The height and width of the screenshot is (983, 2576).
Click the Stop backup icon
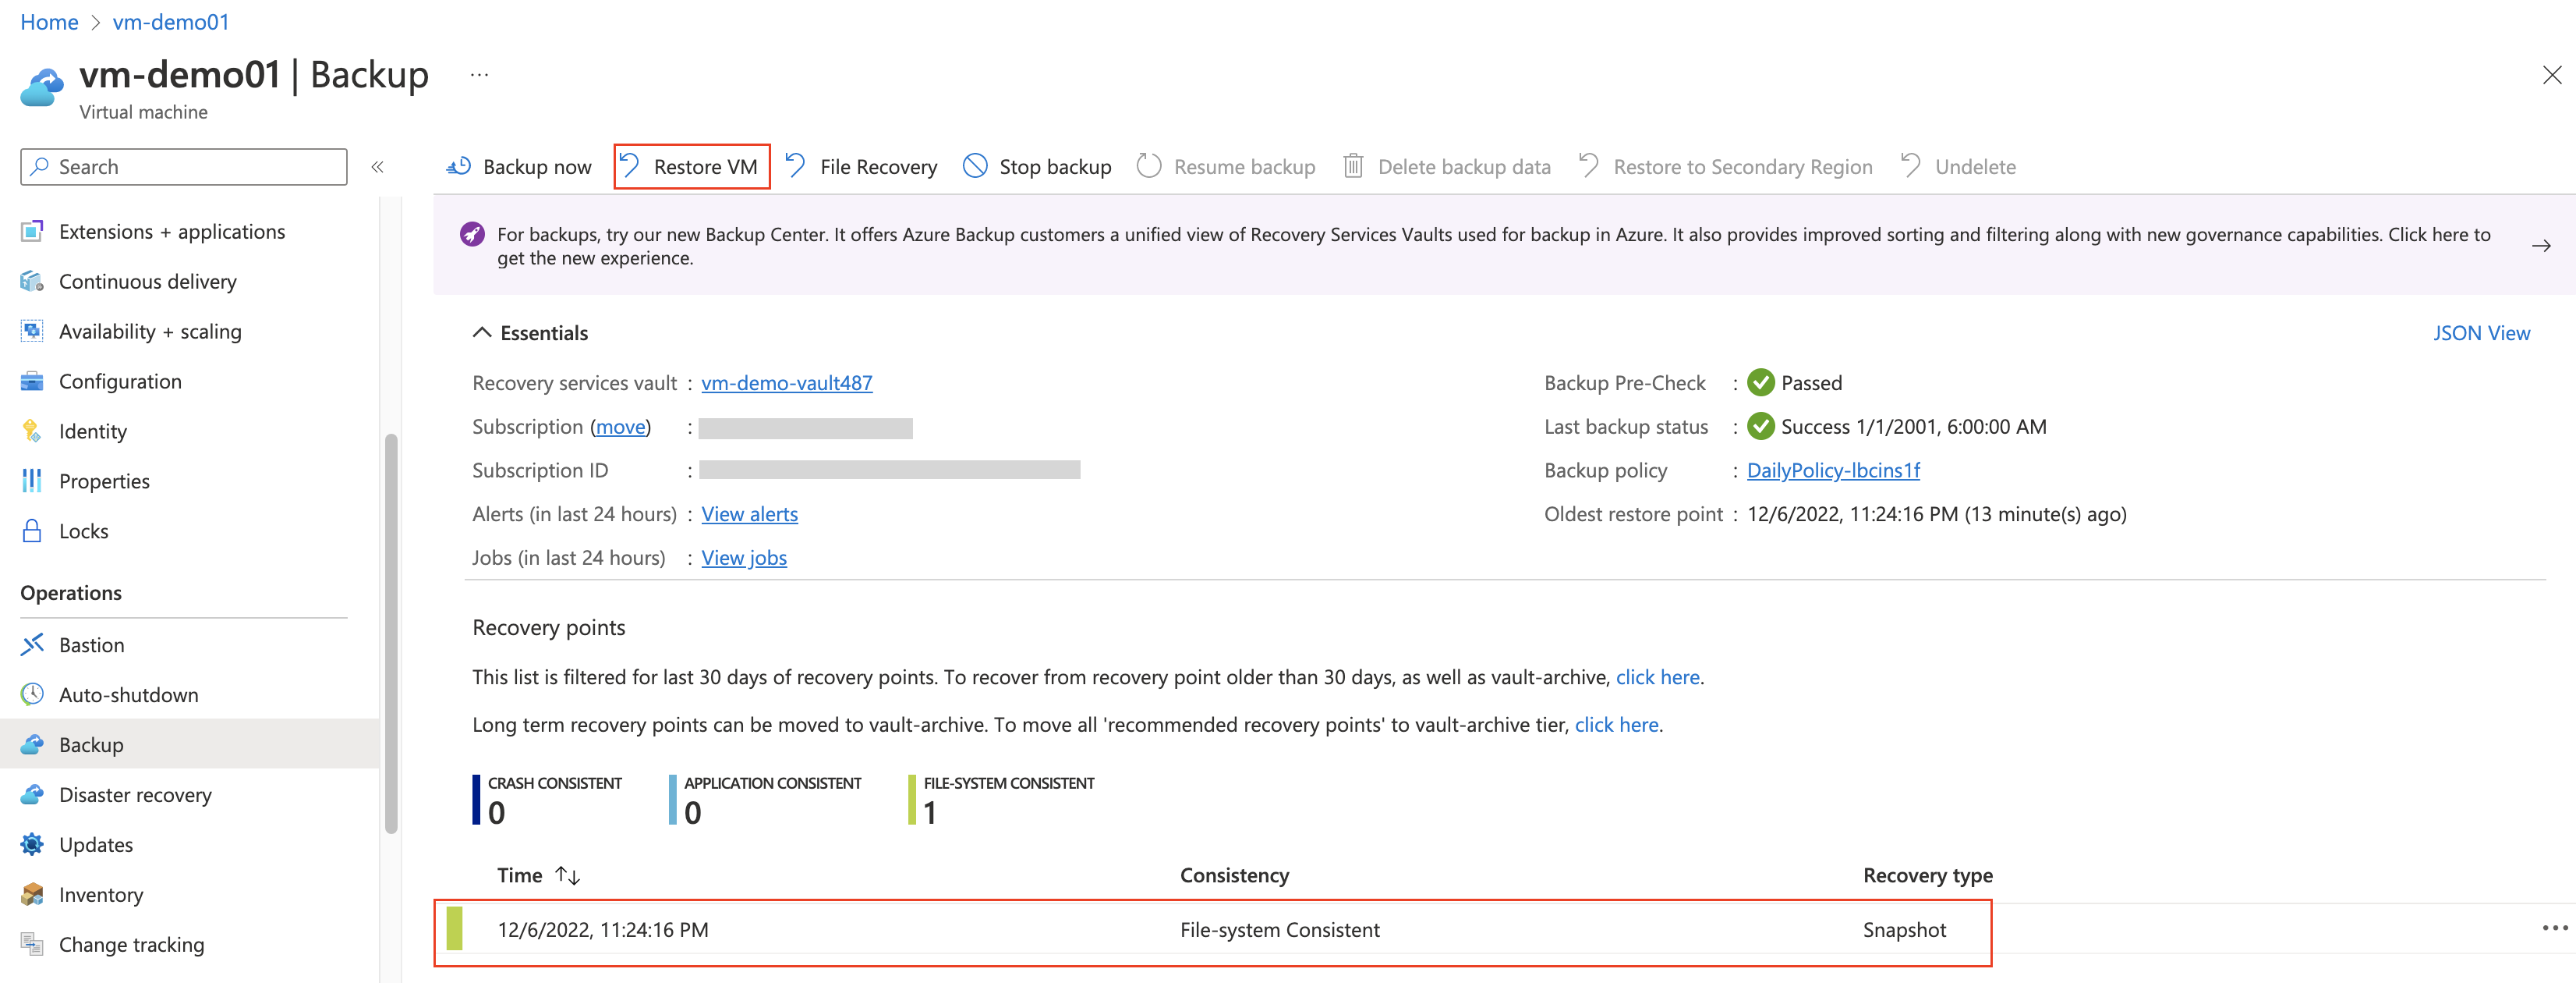(x=975, y=166)
